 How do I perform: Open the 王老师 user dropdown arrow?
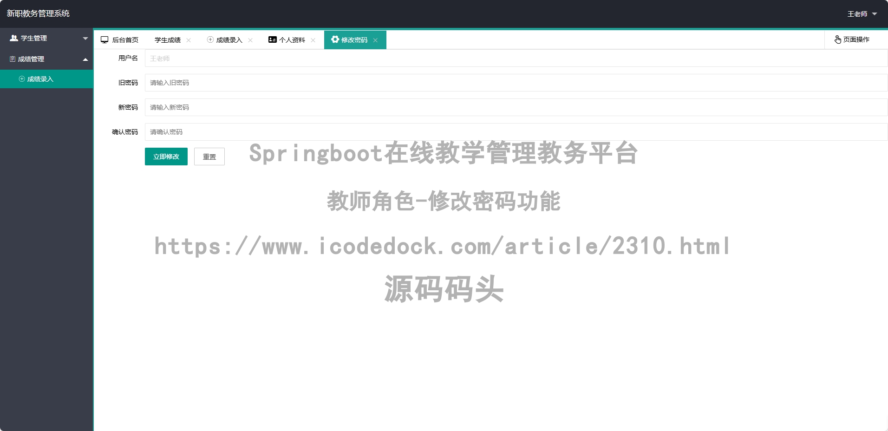[x=875, y=14]
